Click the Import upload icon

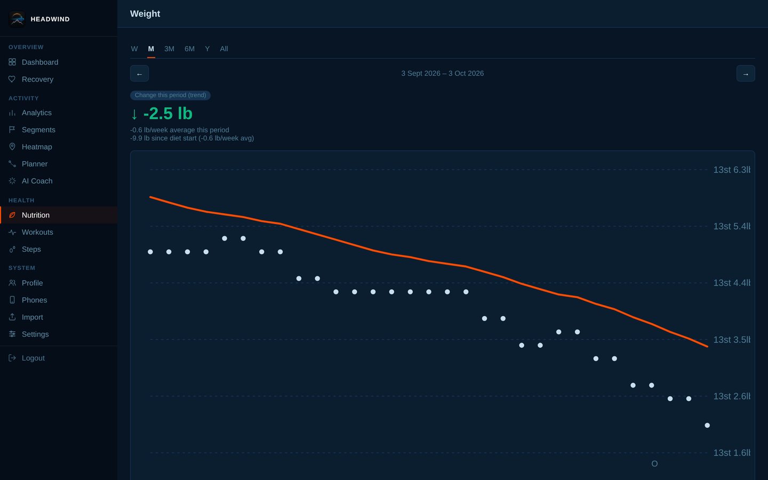click(12, 317)
